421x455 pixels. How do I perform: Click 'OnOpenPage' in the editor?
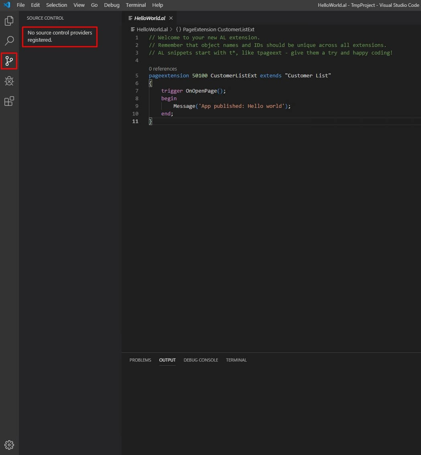click(201, 91)
